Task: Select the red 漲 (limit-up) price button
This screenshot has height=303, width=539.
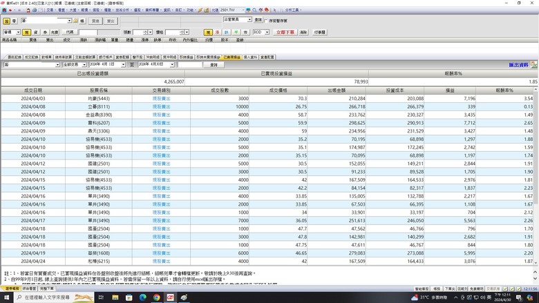Action: 217,32
